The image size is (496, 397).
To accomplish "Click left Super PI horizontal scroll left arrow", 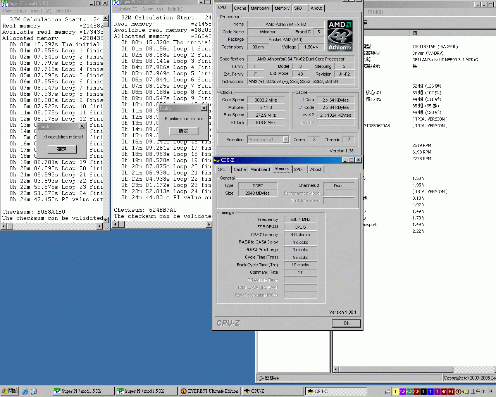I will click(4, 226).
